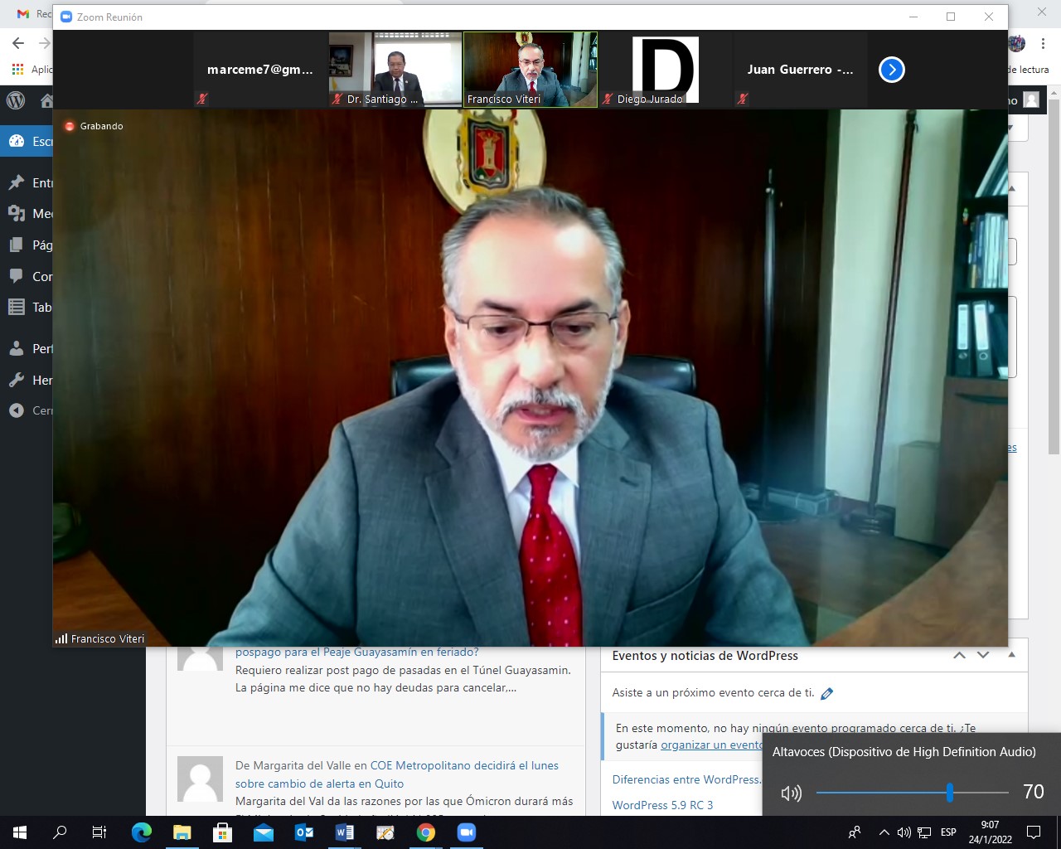The height and width of the screenshot is (849, 1061).
Task: Open File Explorer from the taskbar
Action: [x=182, y=832]
